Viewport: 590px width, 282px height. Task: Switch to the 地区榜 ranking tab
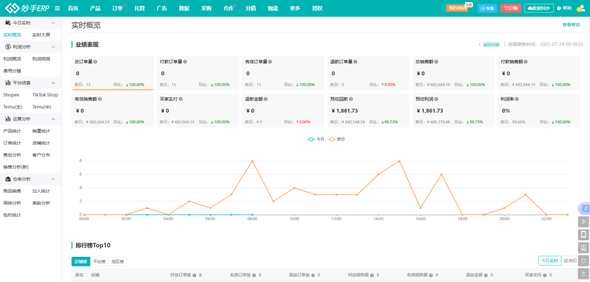click(x=118, y=261)
